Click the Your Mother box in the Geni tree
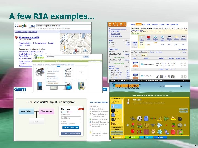The image size is (198, 148). [x=46, y=111]
